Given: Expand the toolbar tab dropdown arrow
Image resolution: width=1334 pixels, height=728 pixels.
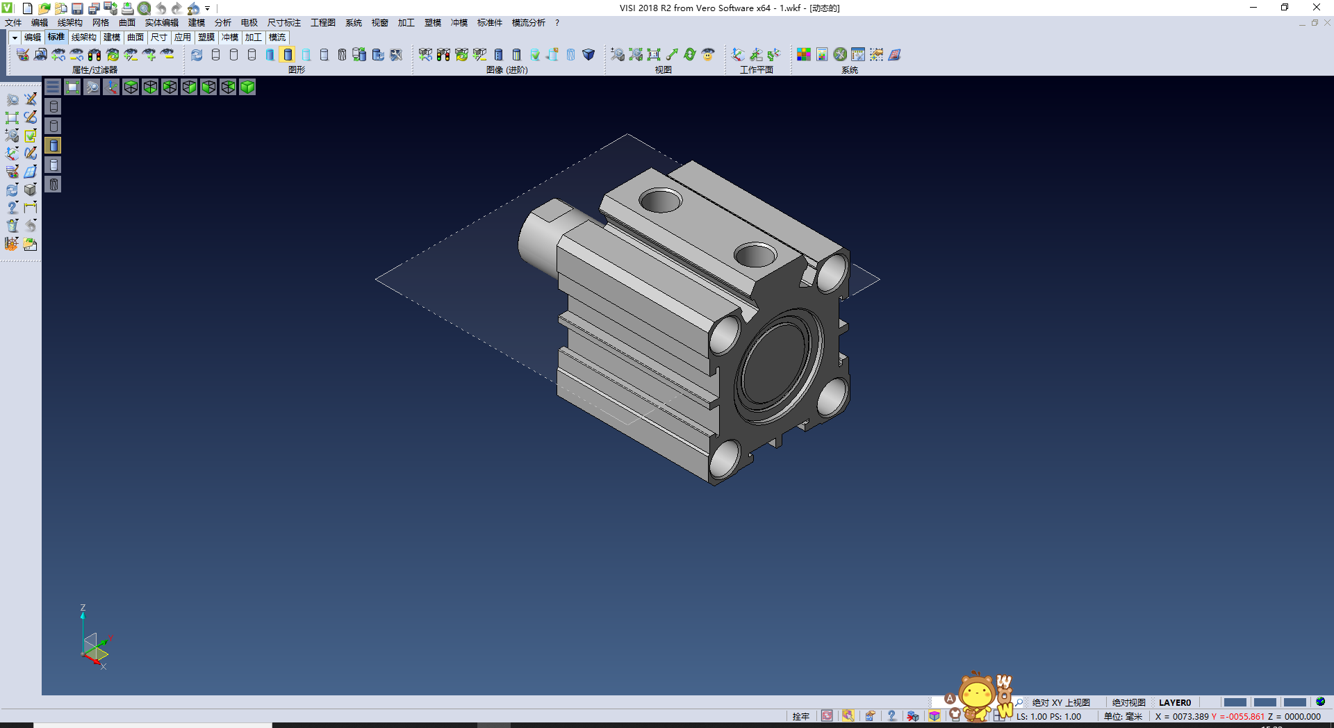Looking at the screenshot, I should pyautogui.click(x=15, y=38).
